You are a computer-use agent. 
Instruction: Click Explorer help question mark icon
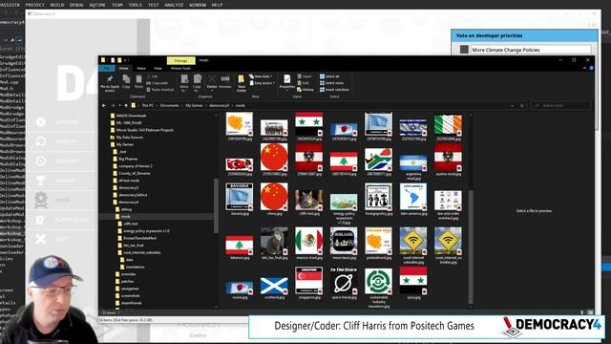(591, 68)
